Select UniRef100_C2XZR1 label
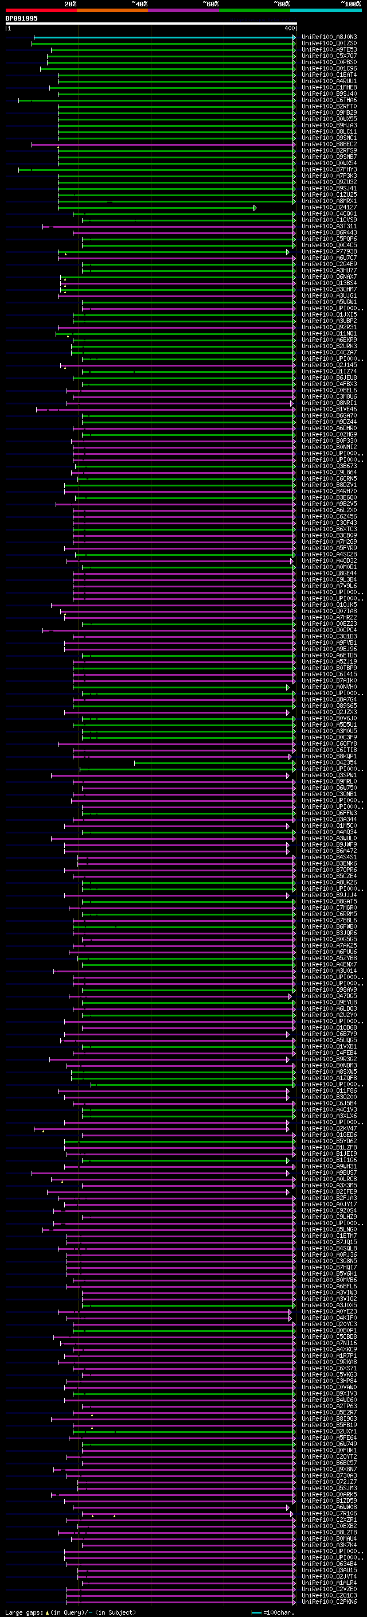 [329, 1519]
